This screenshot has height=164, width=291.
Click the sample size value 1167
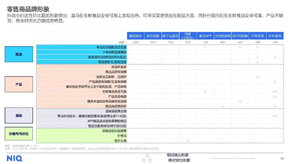tap(171, 42)
